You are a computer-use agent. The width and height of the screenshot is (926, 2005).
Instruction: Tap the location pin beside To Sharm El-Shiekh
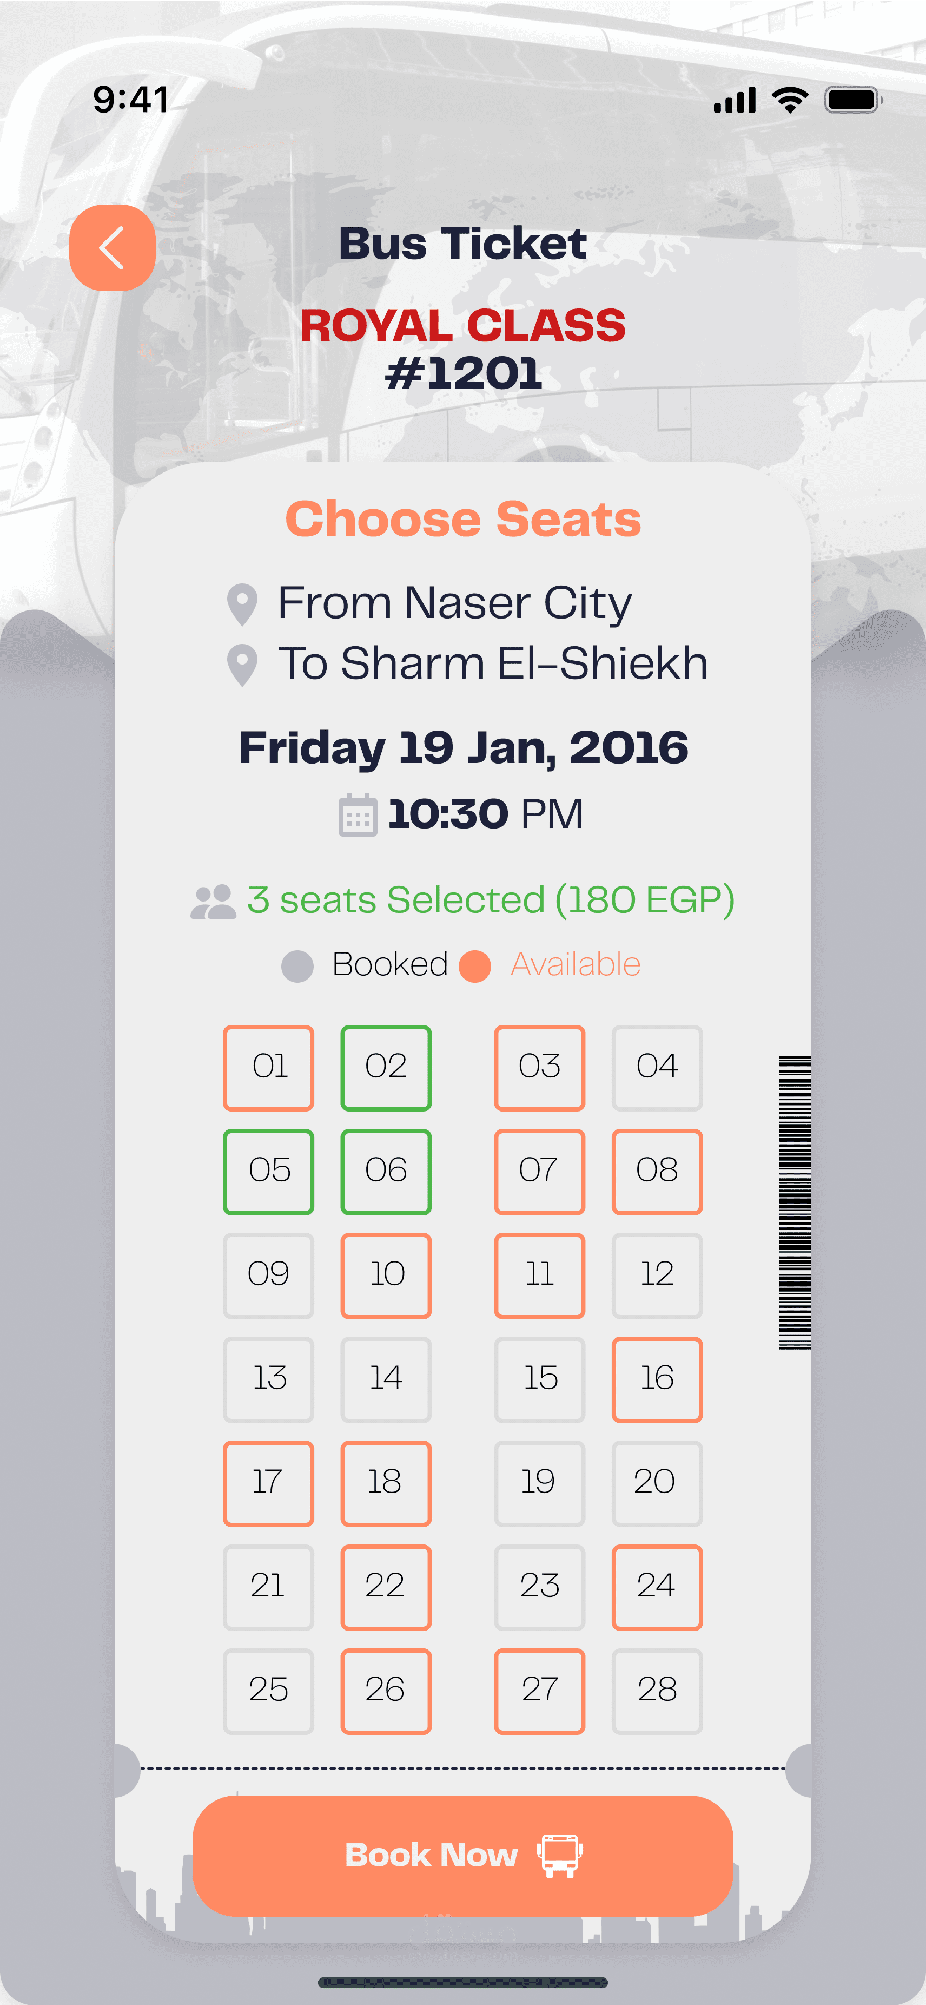[242, 666]
